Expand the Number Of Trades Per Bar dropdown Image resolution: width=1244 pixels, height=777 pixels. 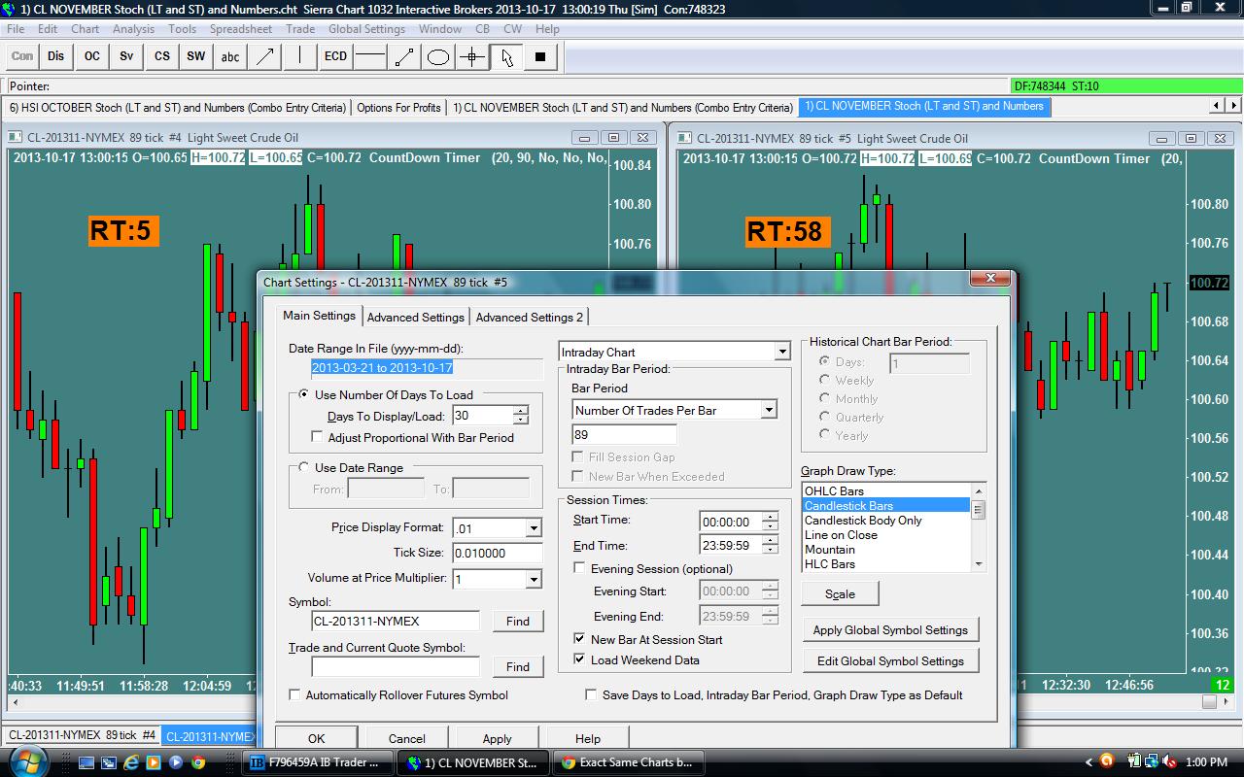coord(768,410)
